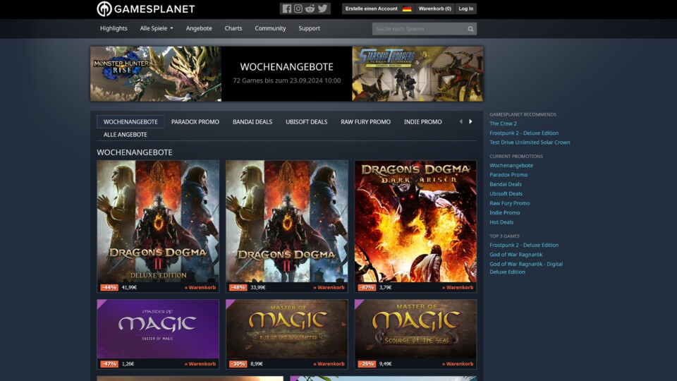Add the 8,99€ DLC to Warenkorb
Viewport: 677px width, 381px height.
click(329, 364)
